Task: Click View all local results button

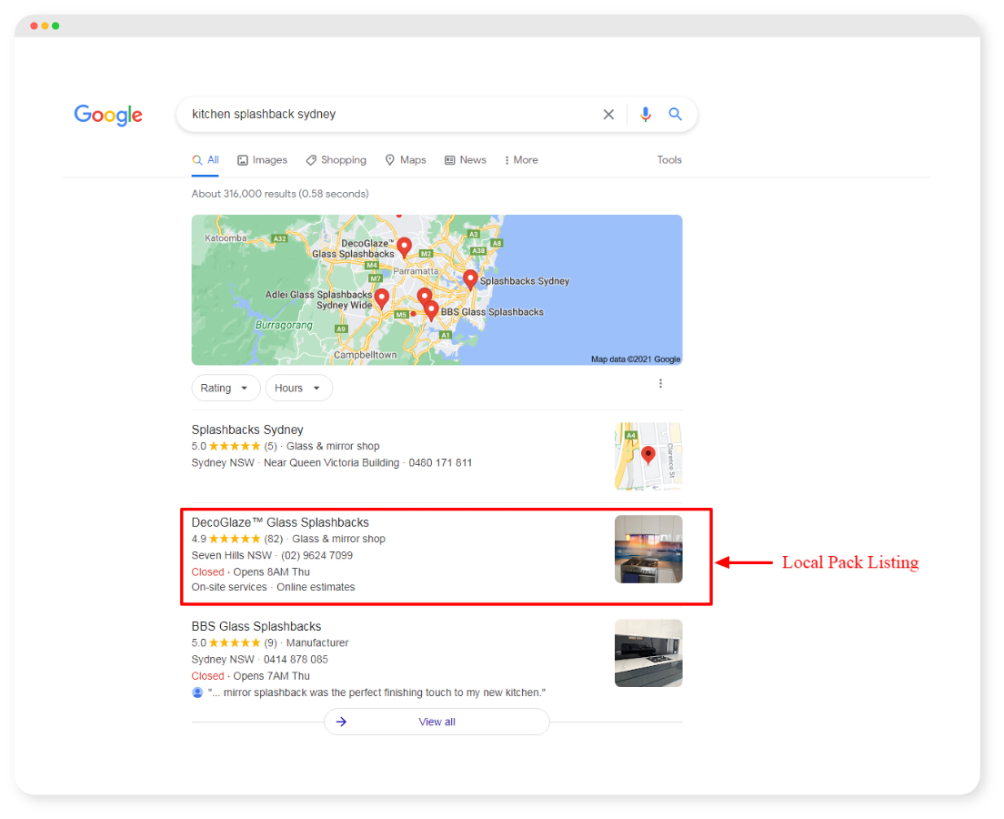Action: point(437,722)
